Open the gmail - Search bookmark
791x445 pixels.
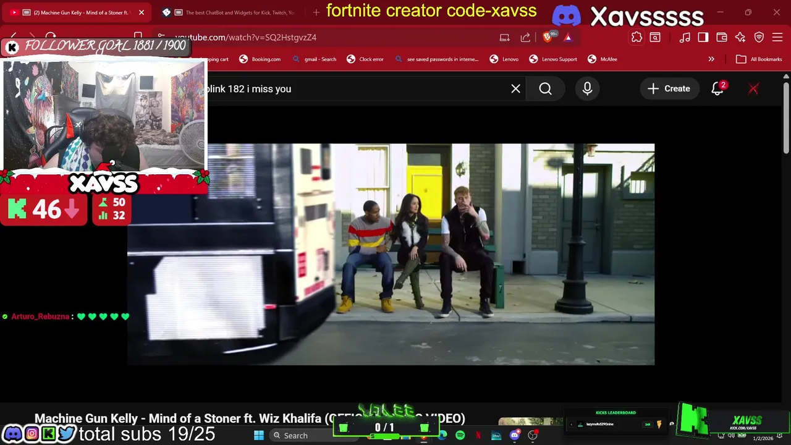point(314,59)
